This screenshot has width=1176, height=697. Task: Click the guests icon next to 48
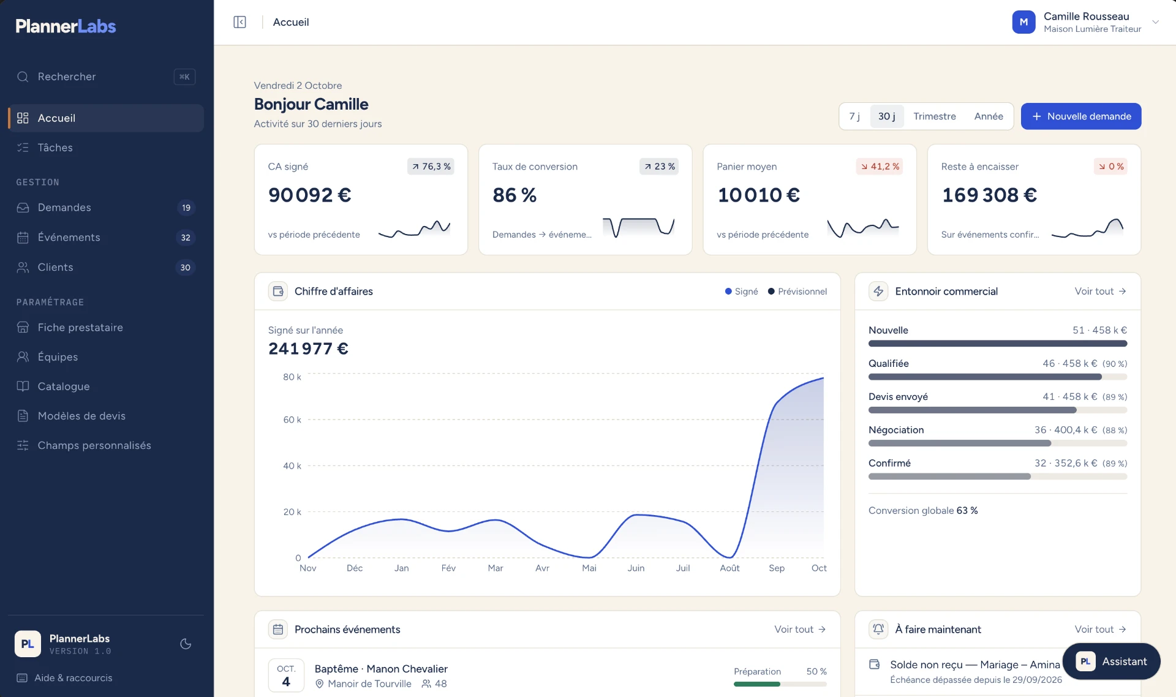[x=426, y=684]
